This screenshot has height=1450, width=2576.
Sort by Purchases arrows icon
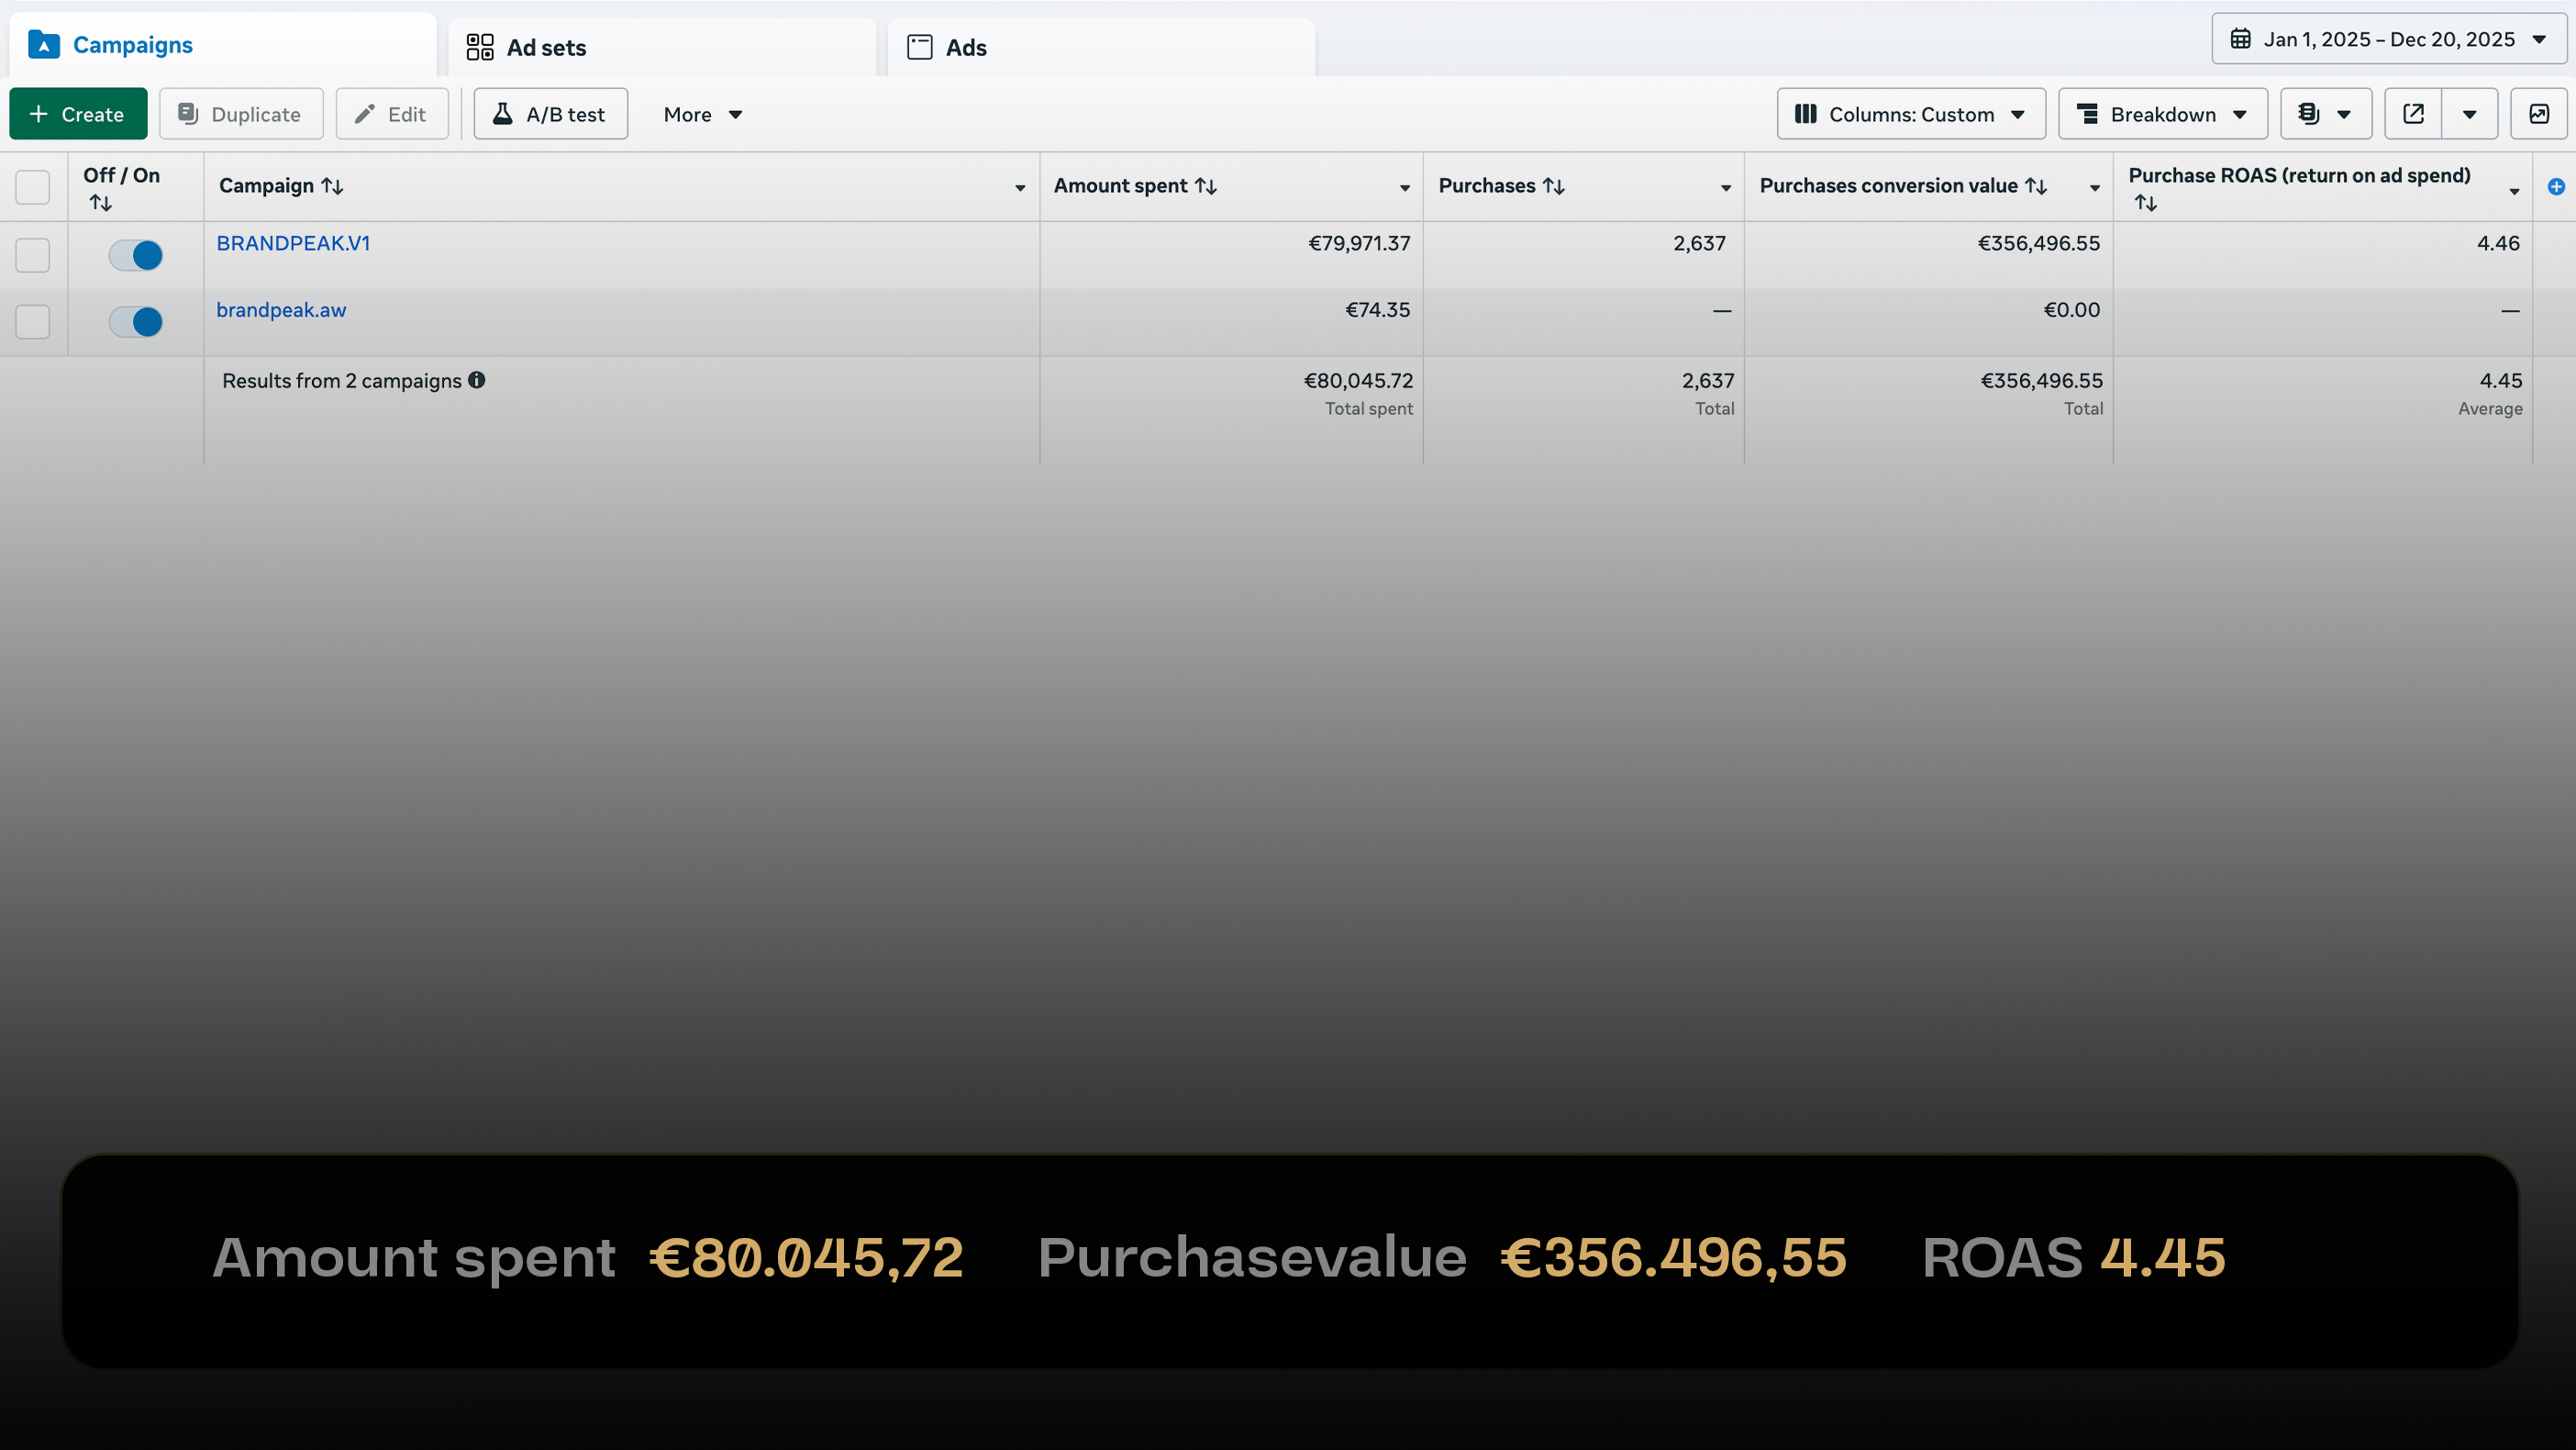coord(1553,186)
